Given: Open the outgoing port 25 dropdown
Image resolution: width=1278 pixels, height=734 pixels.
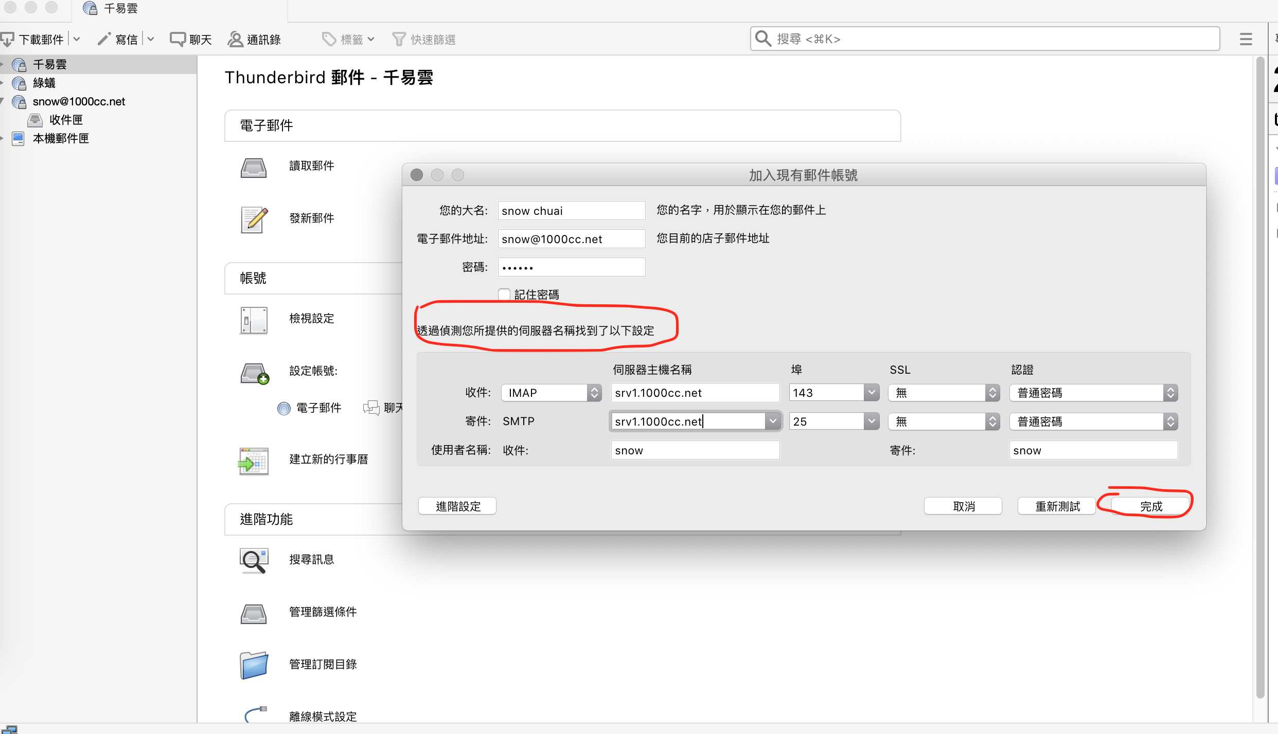Looking at the screenshot, I should (x=871, y=421).
